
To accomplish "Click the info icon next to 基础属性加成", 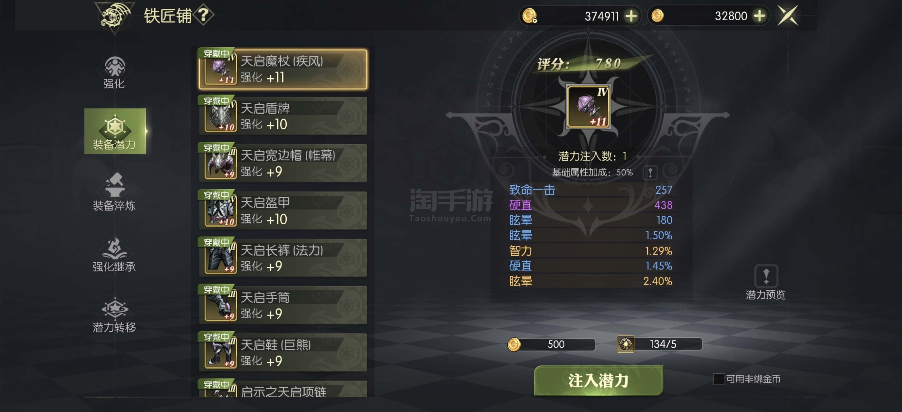I will (650, 173).
